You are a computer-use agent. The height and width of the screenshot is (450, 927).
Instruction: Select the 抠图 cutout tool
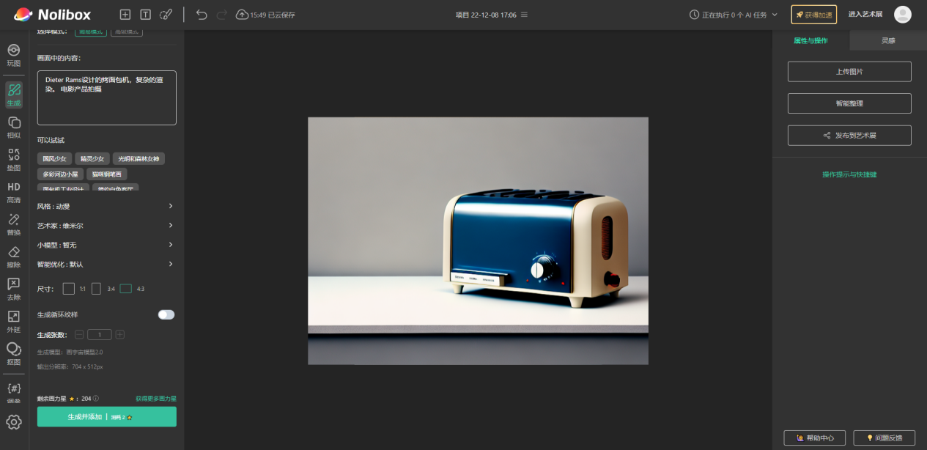pyautogui.click(x=14, y=353)
